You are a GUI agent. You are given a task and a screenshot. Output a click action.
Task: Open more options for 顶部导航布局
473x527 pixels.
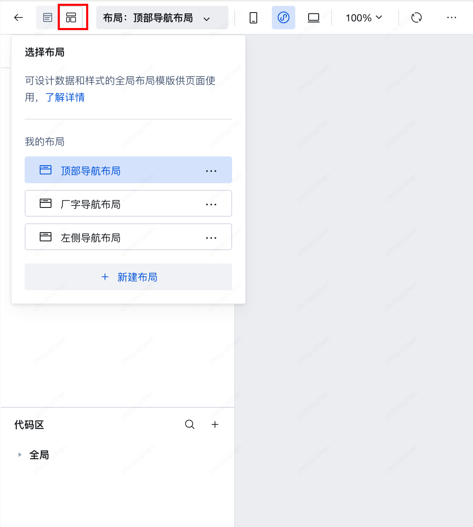click(x=211, y=171)
